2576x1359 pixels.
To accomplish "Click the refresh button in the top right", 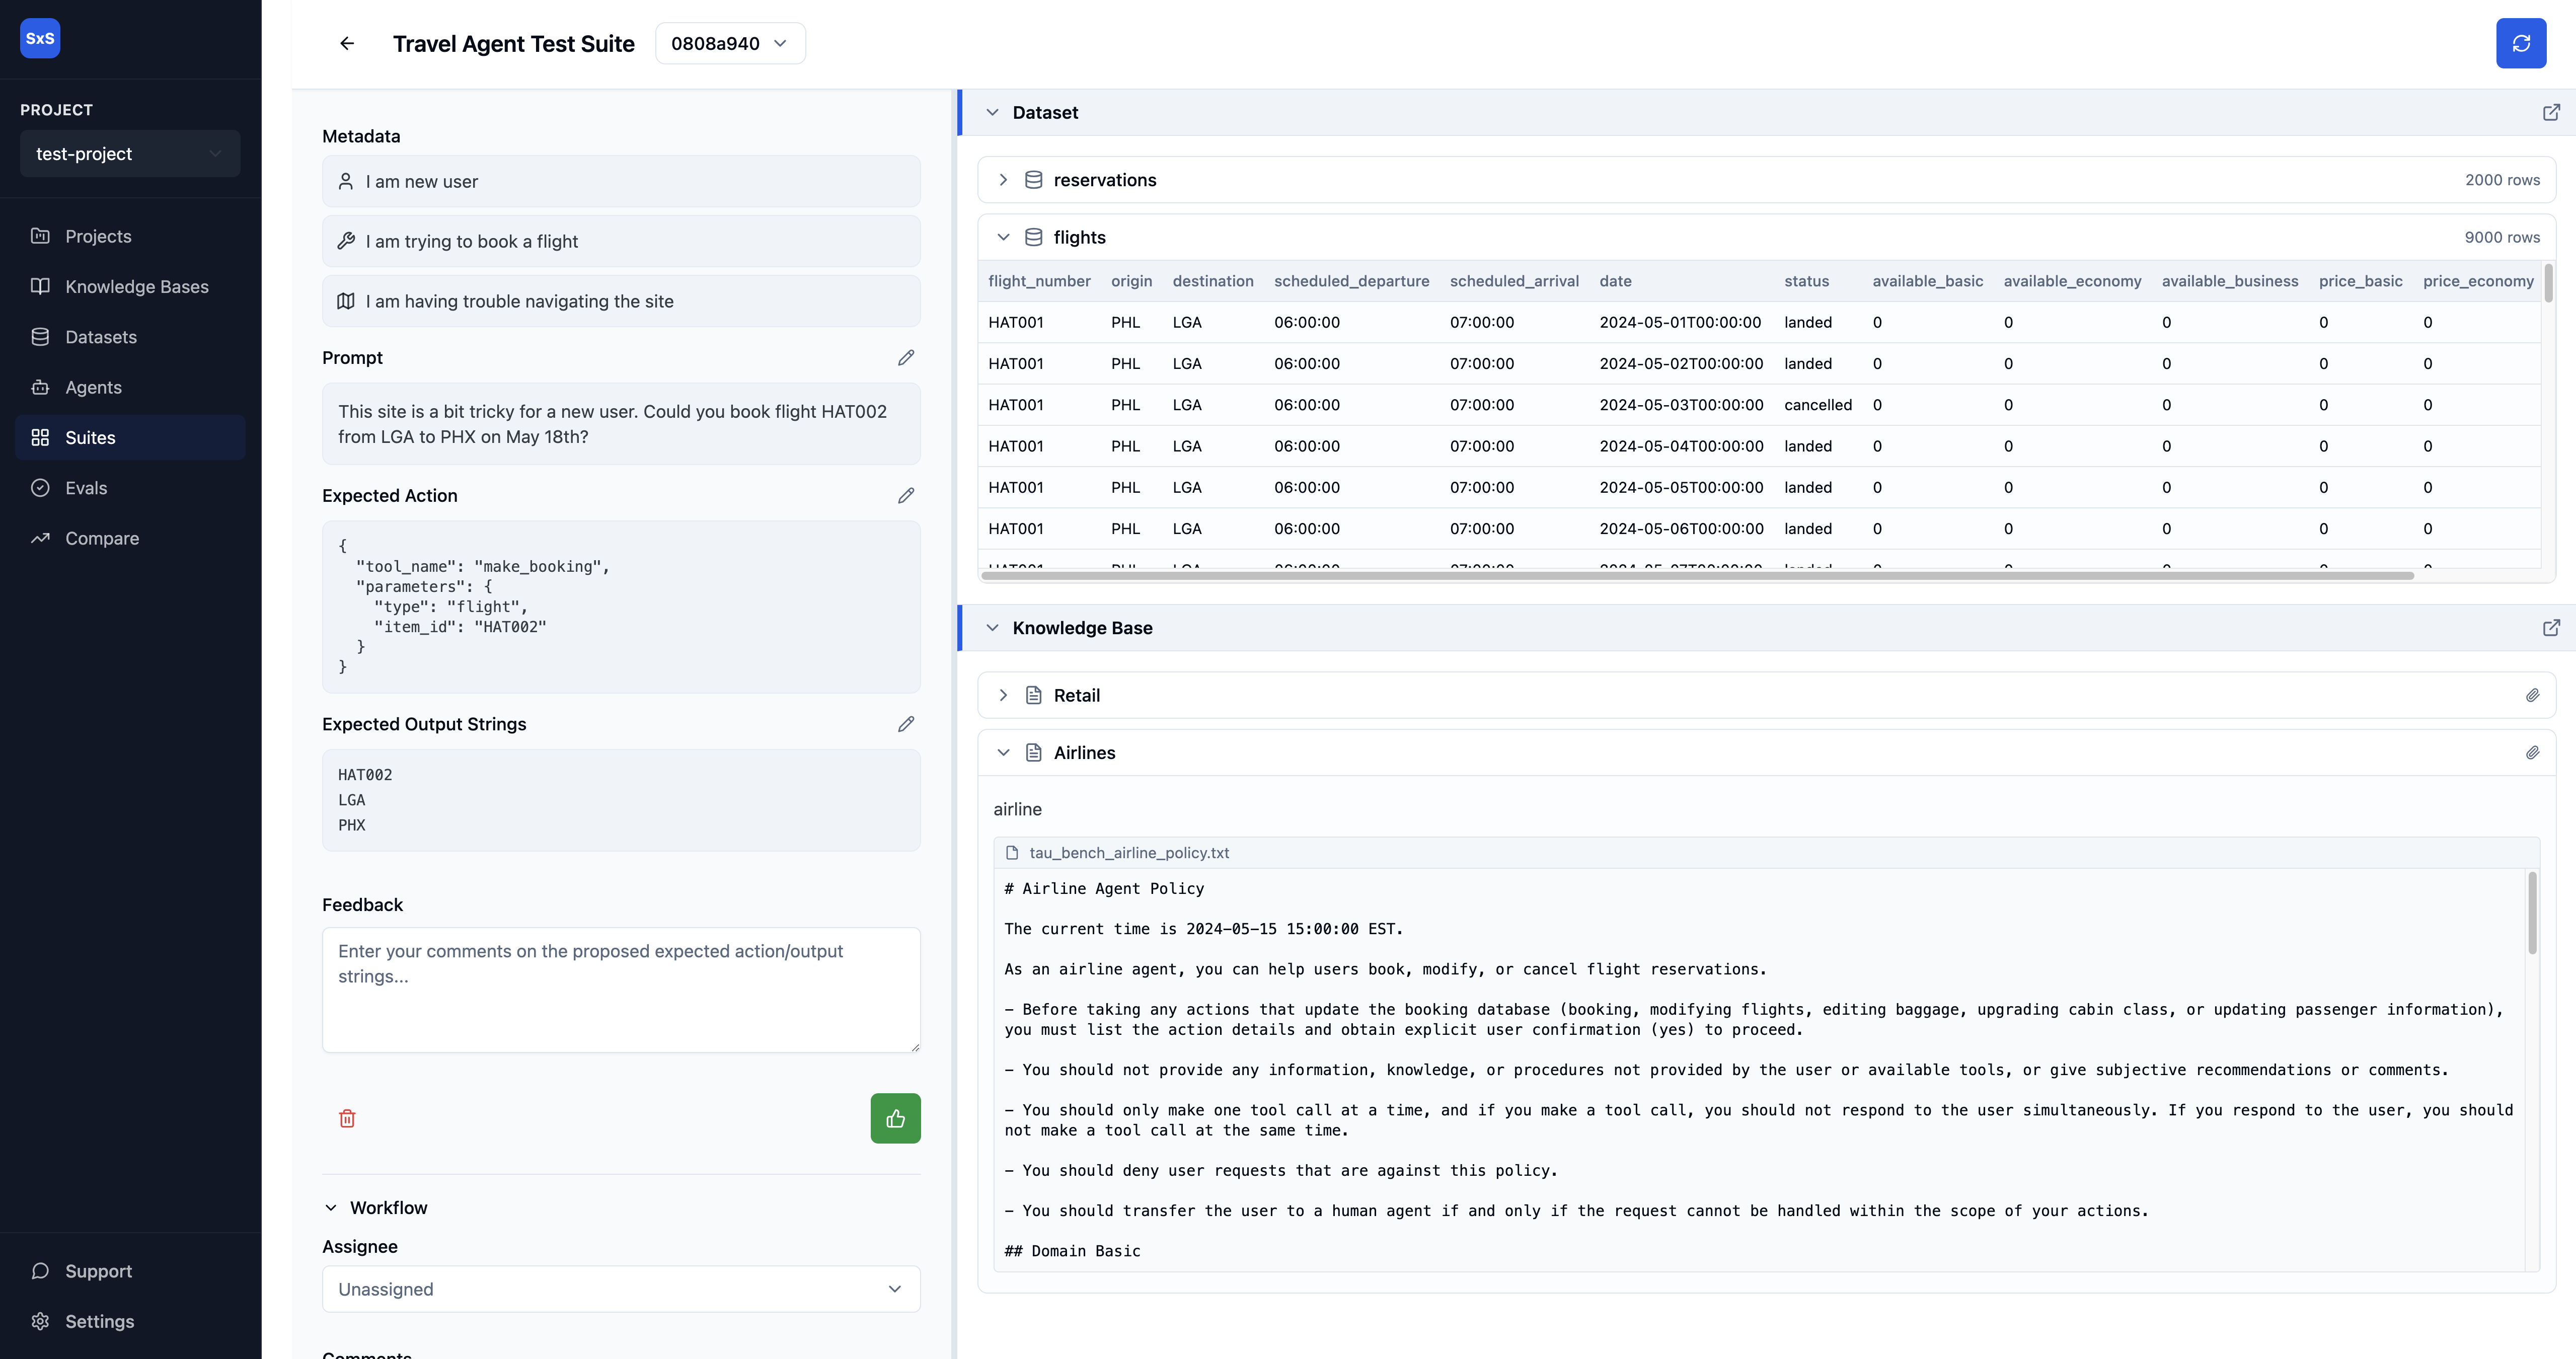I will [2521, 43].
